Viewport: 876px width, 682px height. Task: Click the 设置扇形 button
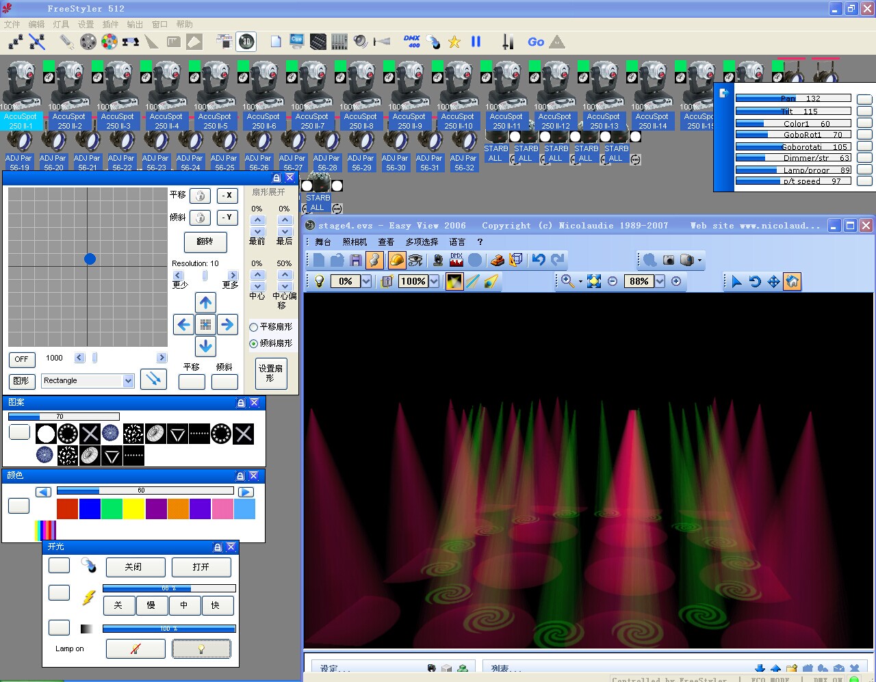(x=271, y=373)
